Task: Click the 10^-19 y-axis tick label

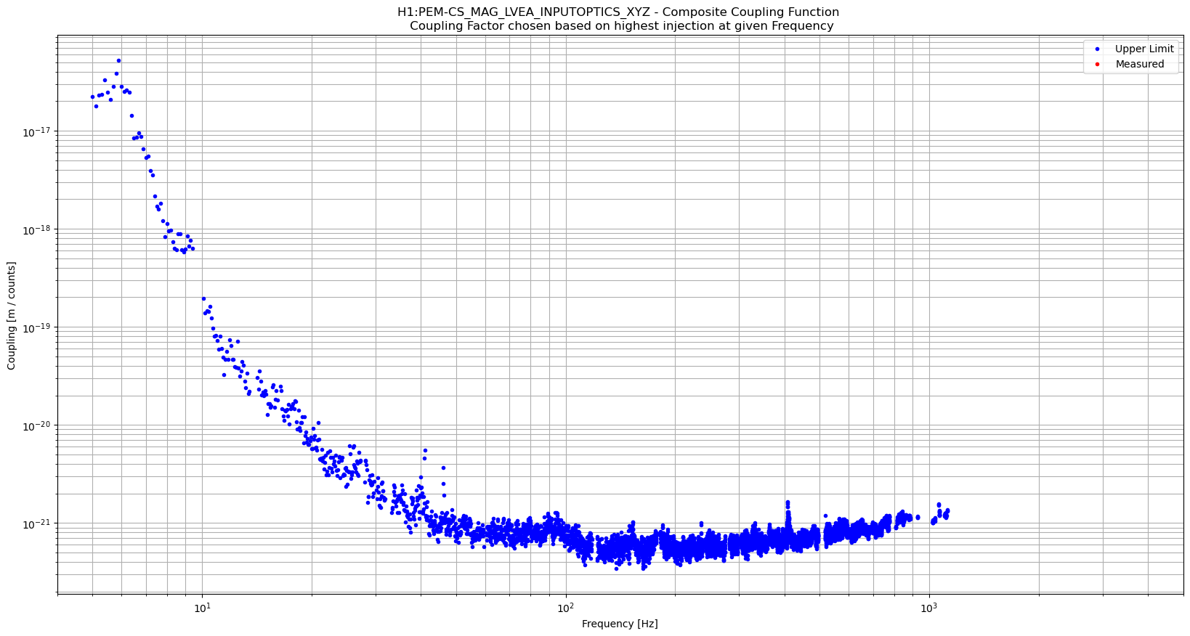Action: pos(37,328)
